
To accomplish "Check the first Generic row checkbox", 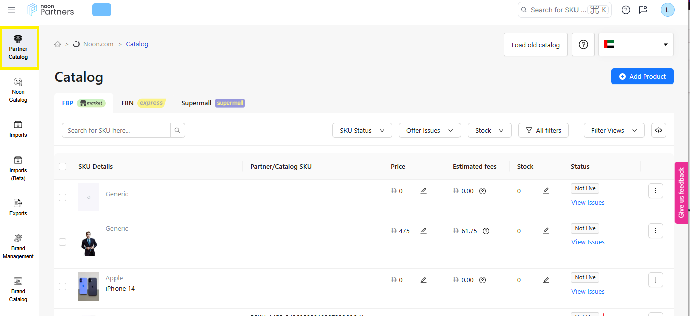I will (62, 197).
